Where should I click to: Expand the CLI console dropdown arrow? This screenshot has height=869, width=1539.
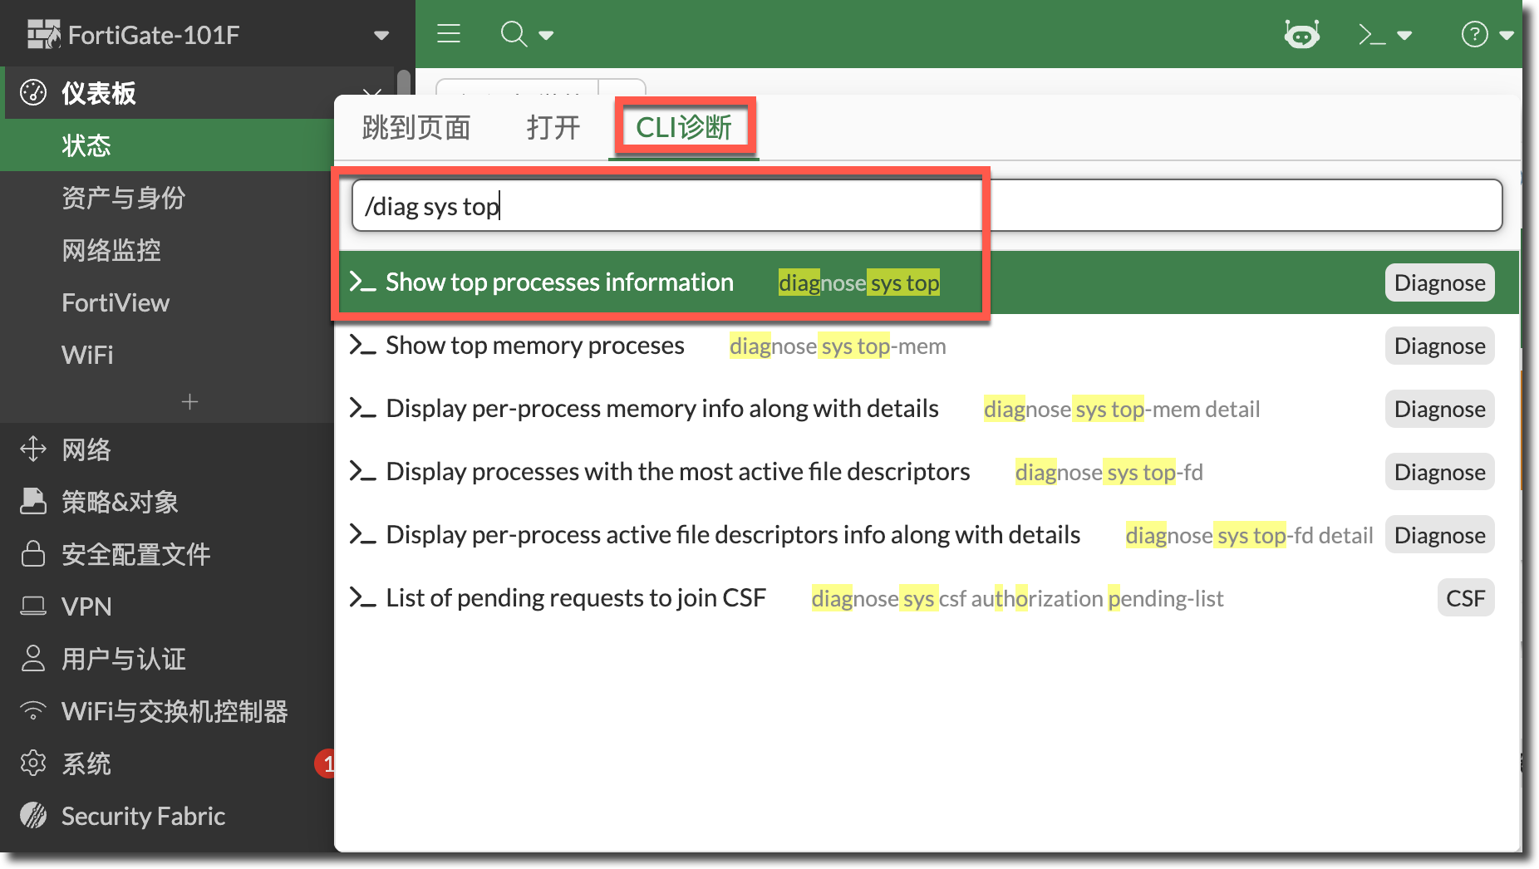coord(1404,36)
